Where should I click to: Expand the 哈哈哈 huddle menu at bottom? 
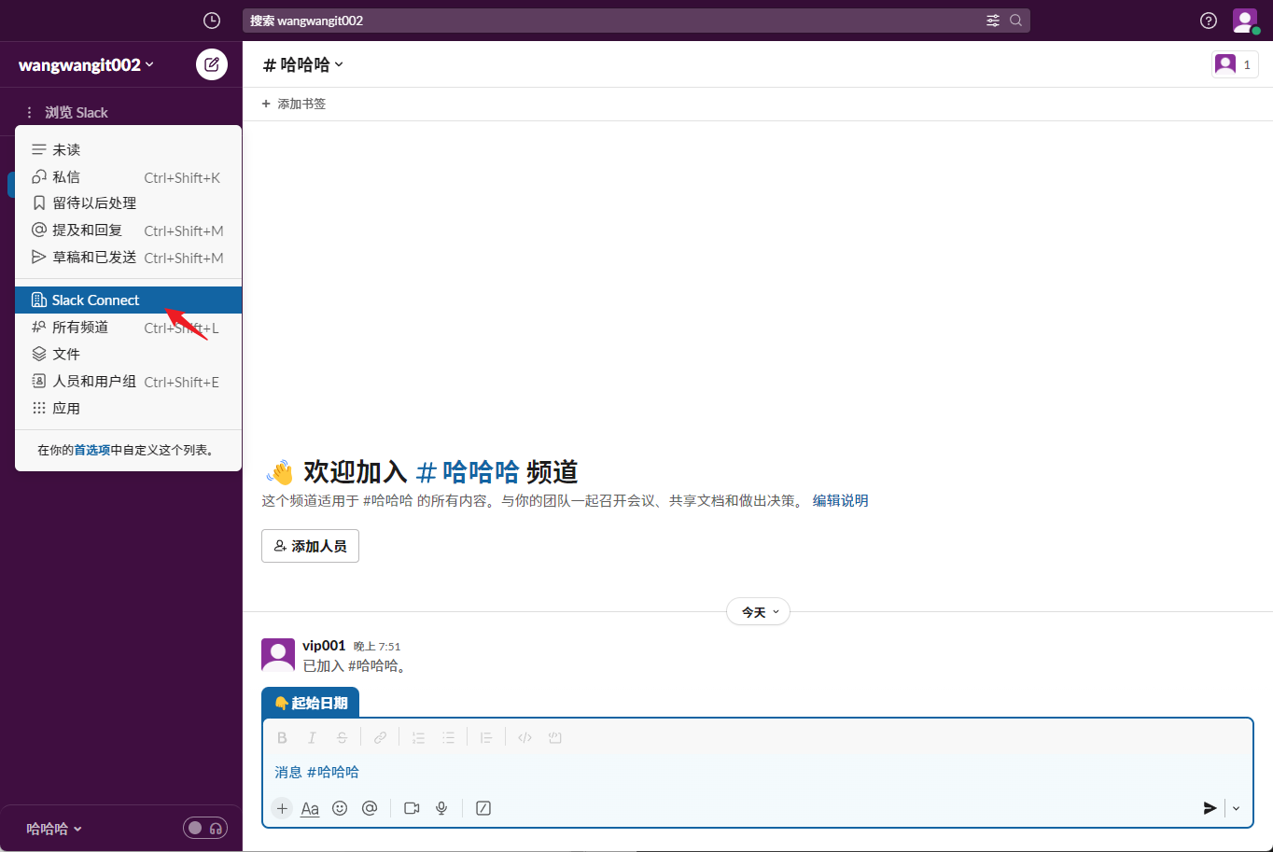click(x=54, y=829)
